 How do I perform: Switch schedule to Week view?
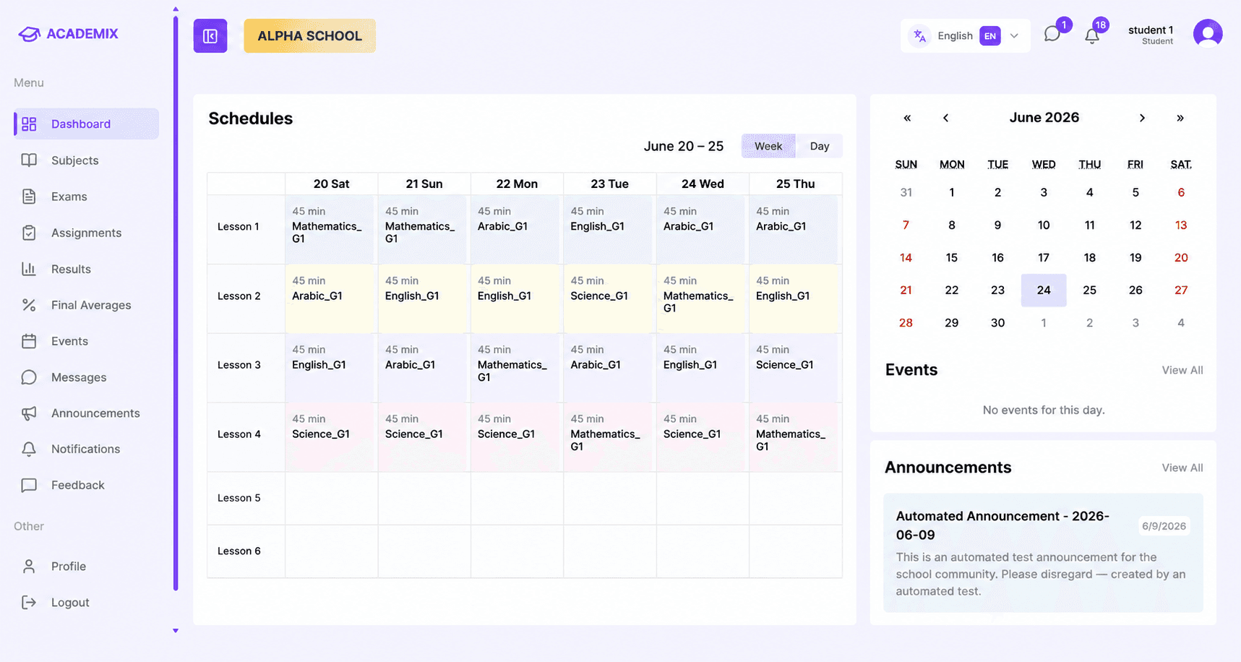tap(768, 146)
